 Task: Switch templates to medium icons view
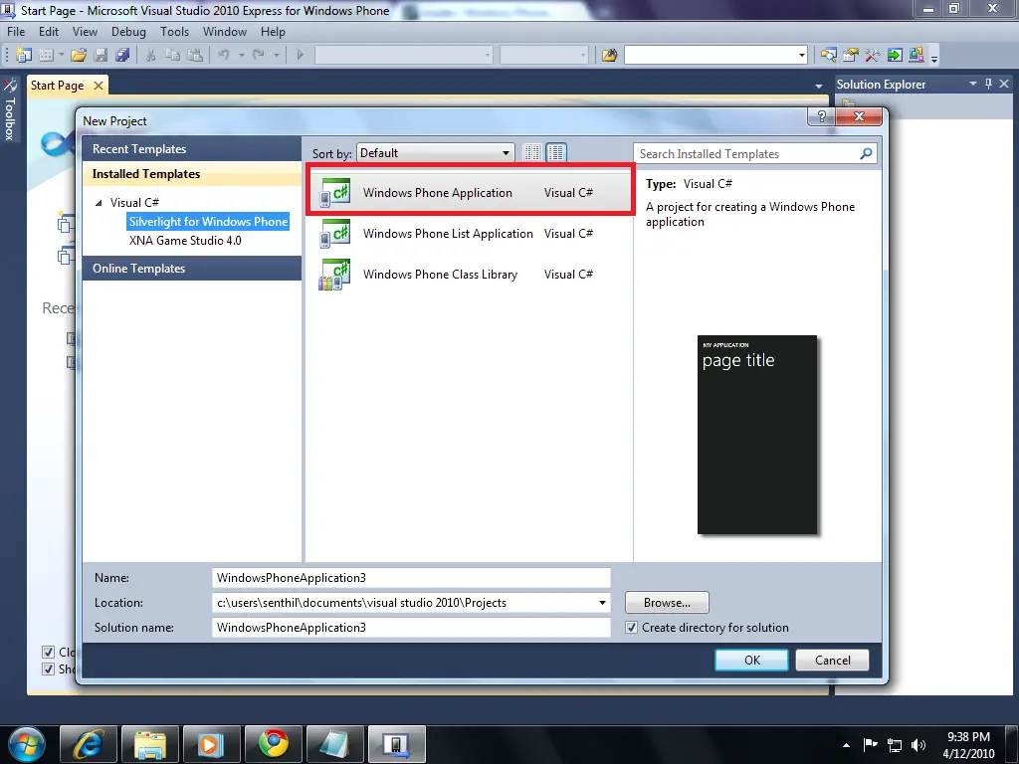556,152
